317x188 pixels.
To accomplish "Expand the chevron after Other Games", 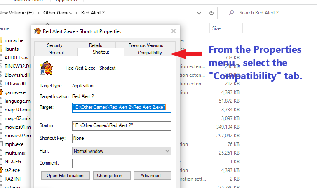I will tap(76, 13).
